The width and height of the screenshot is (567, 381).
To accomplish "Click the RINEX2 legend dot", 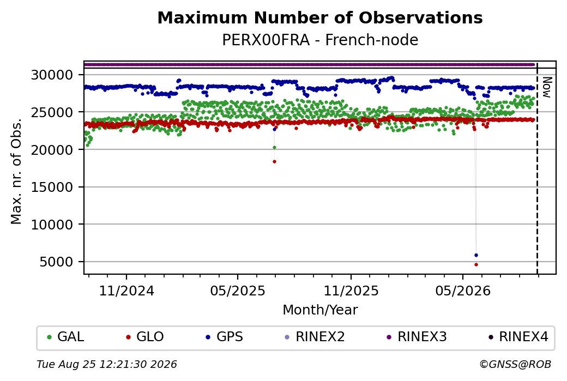I will [287, 337].
